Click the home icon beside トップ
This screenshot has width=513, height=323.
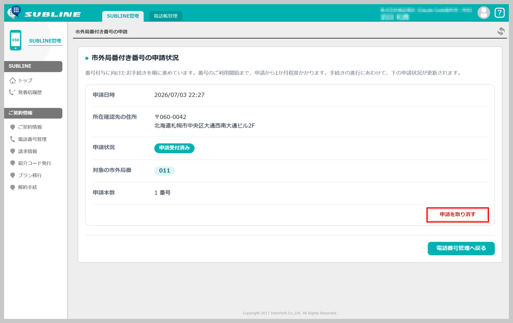click(x=12, y=80)
